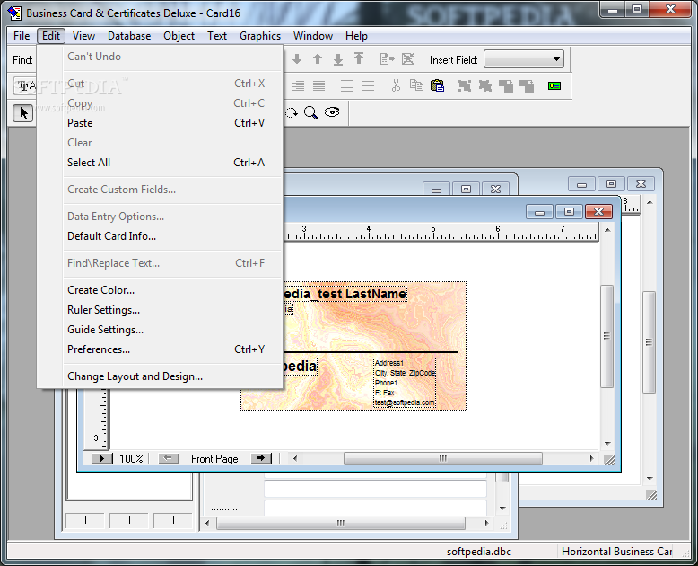Image resolution: width=698 pixels, height=566 pixels.
Task: Open Default Card Info... entry
Action: click(x=166, y=236)
